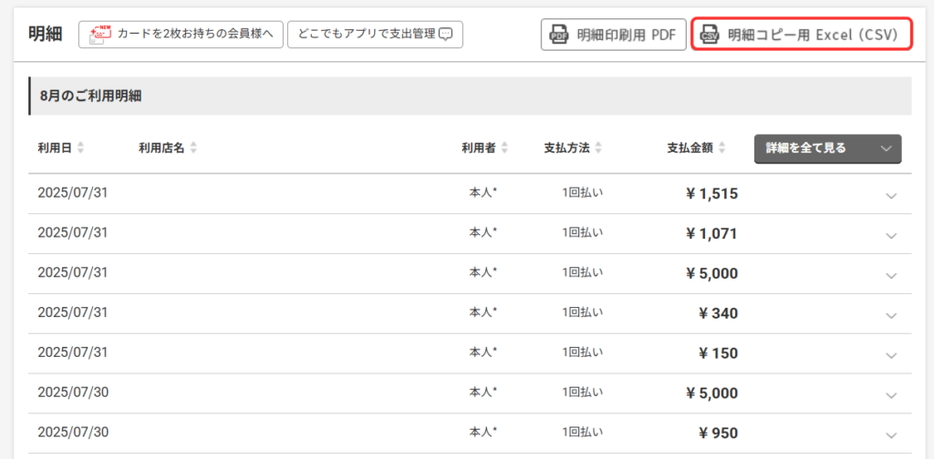Expand the ¥1,515 transaction row chevron

(x=891, y=195)
